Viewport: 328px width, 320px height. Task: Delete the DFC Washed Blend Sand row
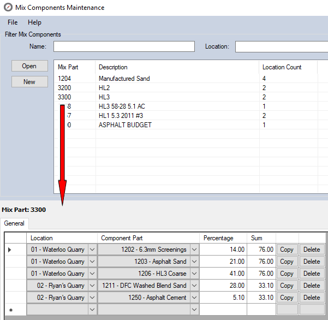tap(312, 286)
